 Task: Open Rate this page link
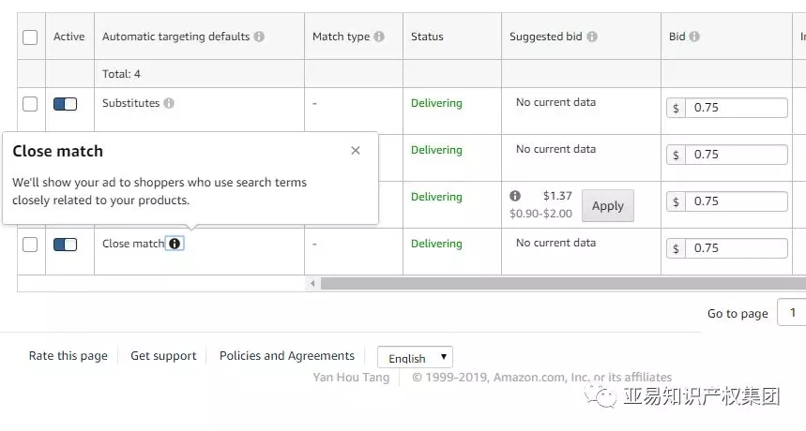pyautogui.click(x=68, y=356)
